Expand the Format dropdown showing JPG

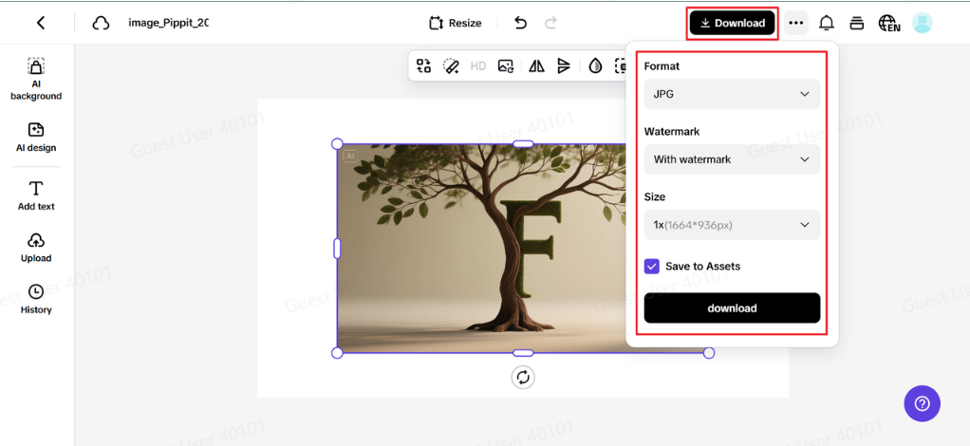point(731,94)
